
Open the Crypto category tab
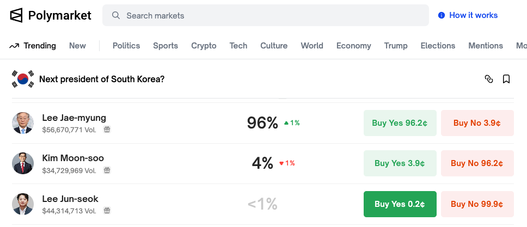click(x=204, y=46)
